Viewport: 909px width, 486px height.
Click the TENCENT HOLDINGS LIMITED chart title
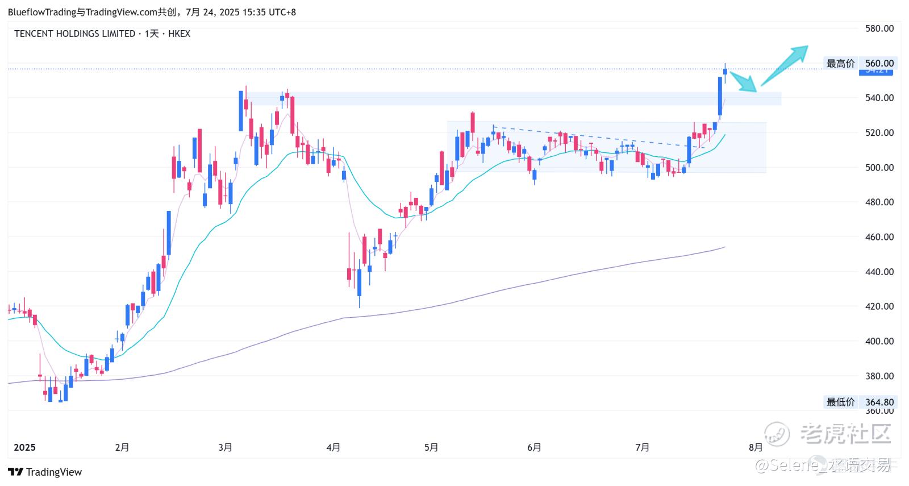tap(102, 34)
